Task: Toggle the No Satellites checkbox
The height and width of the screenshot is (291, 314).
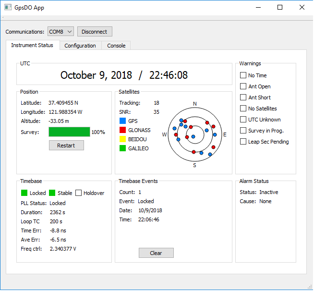Action: click(243, 109)
